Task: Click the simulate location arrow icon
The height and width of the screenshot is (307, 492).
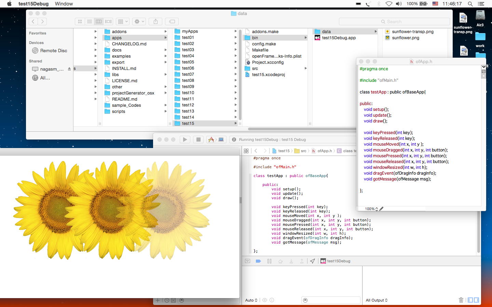Action: click(x=312, y=261)
